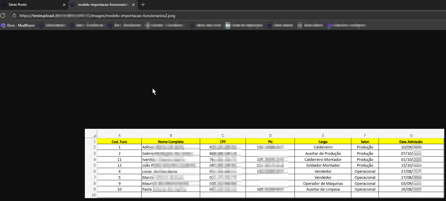The height and width of the screenshot is (201, 446).
Task: Select the 'Soldador Montador' cell
Action: click(x=323, y=165)
